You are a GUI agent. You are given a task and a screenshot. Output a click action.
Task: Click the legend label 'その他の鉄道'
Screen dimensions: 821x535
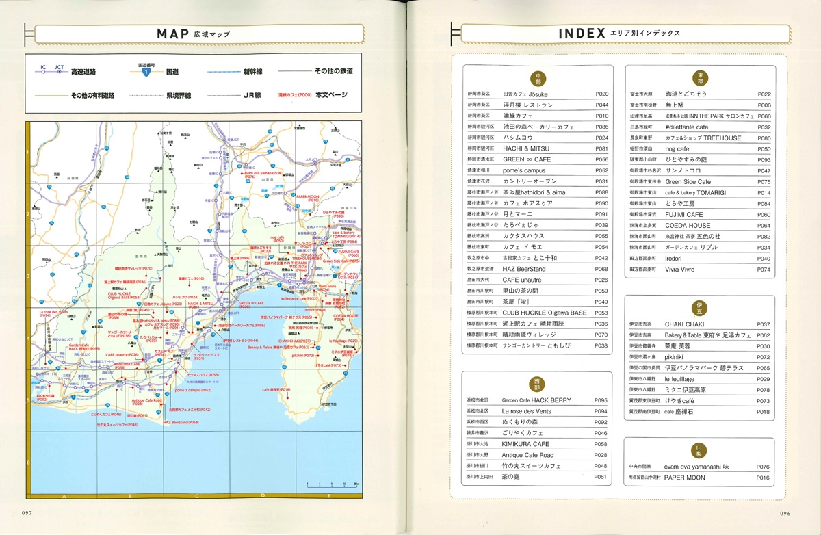coord(335,70)
